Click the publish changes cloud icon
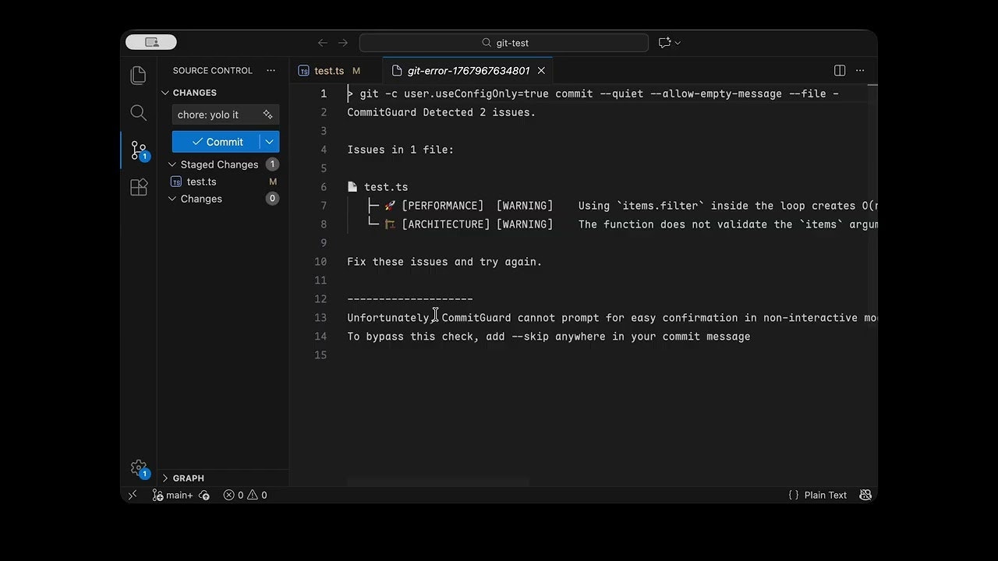 click(203, 495)
